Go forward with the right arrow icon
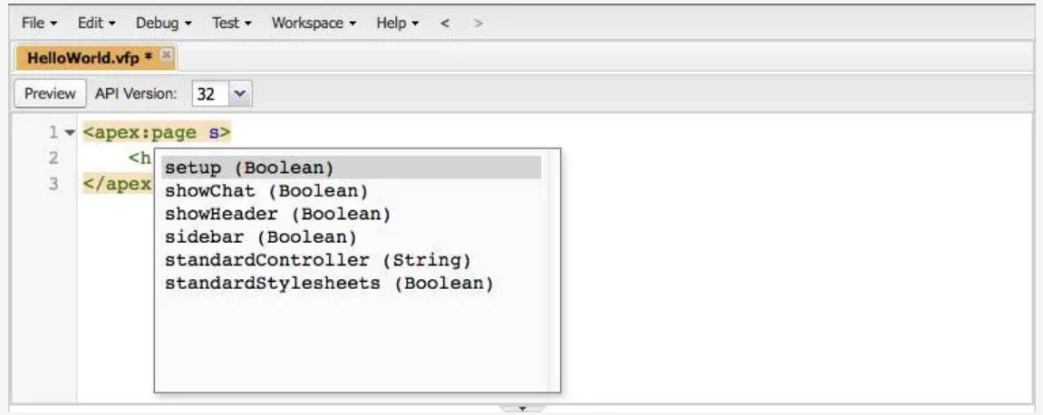Image resolution: width=1043 pixels, height=415 pixels. [x=478, y=24]
